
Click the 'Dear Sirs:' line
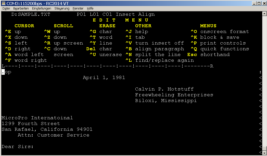17,147
